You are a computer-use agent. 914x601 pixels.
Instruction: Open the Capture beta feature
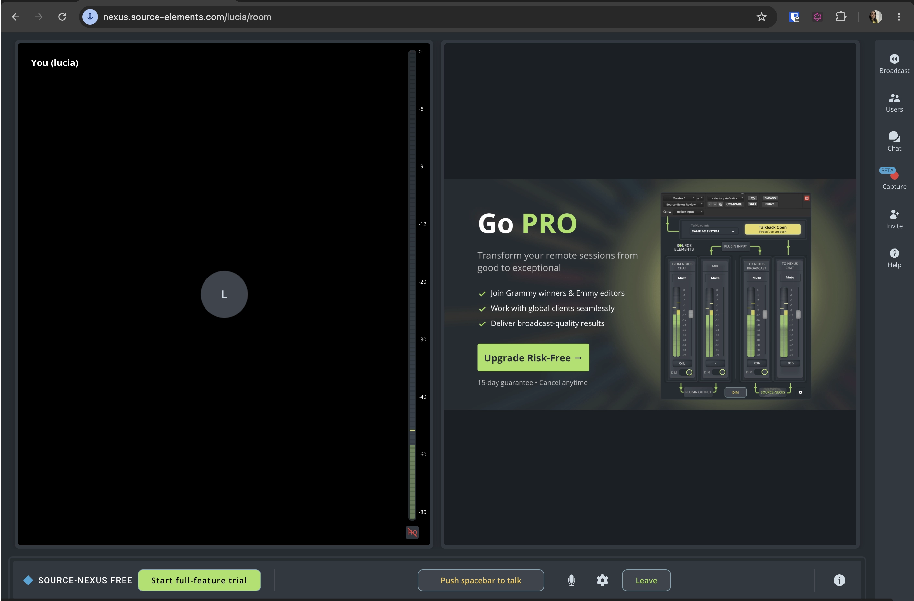894,178
